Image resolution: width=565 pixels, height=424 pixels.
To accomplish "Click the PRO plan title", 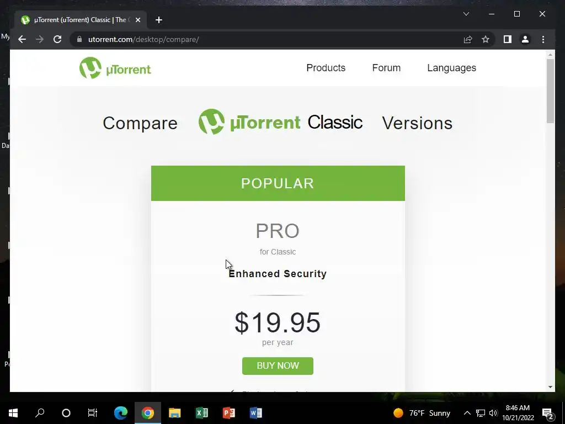I will [x=278, y=231].
